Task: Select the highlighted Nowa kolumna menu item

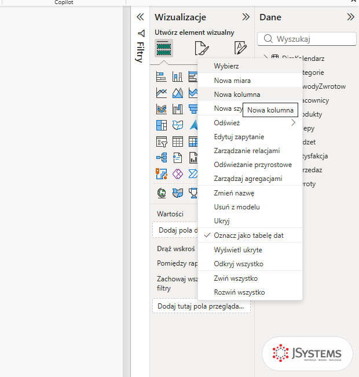Action: tap(250, 94)
